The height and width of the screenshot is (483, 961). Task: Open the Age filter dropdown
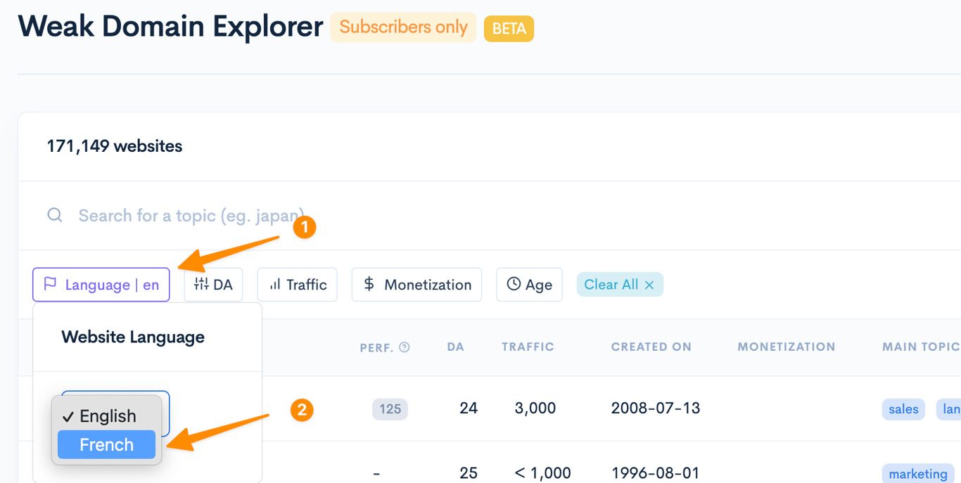(529, 285)
